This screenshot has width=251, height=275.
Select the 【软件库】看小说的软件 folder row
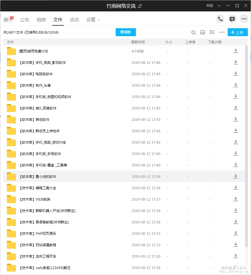coord(85,176)
